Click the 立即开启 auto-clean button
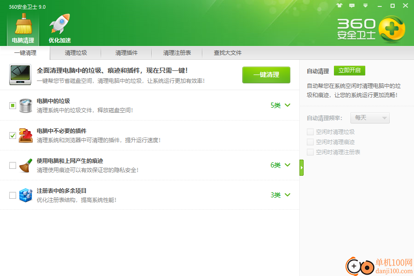This screenshot has width=414, height=276. point(349,70)
